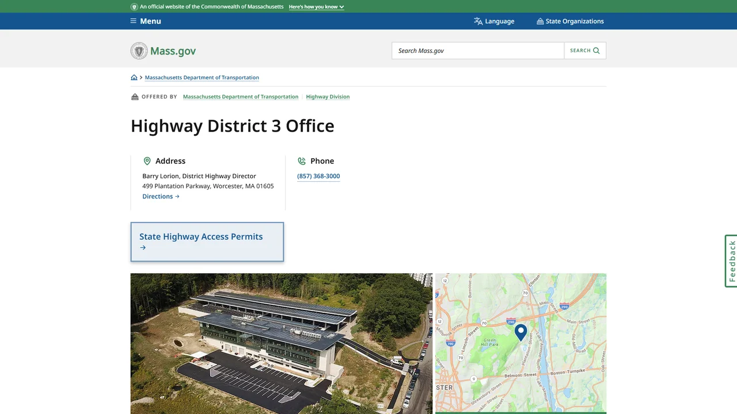The height and width of the screenshot is (414, 737).
Task: Open the Highway Division link
Action: tap(328, 97)
